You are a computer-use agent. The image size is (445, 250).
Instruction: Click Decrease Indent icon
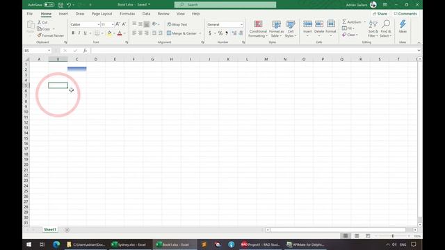(154, 33)
